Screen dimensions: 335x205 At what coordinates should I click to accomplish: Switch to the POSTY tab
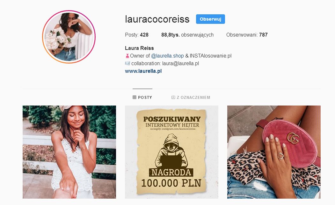pos(142,97)
